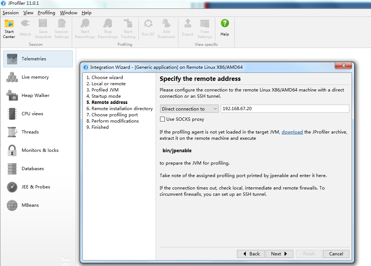371x266 pixels.
Task: Click the remote address field 192.168.67.20
Action: (285, 109)
